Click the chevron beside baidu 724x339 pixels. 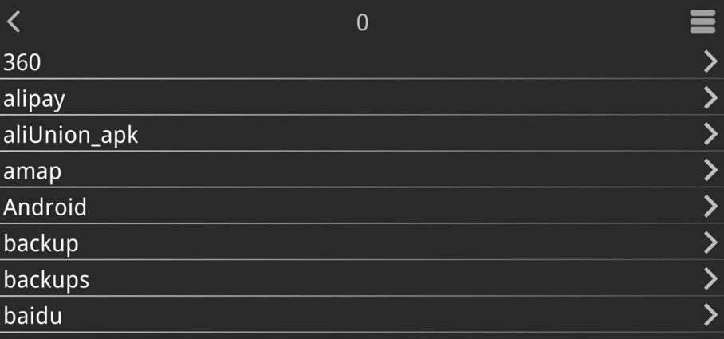point(710,315)
